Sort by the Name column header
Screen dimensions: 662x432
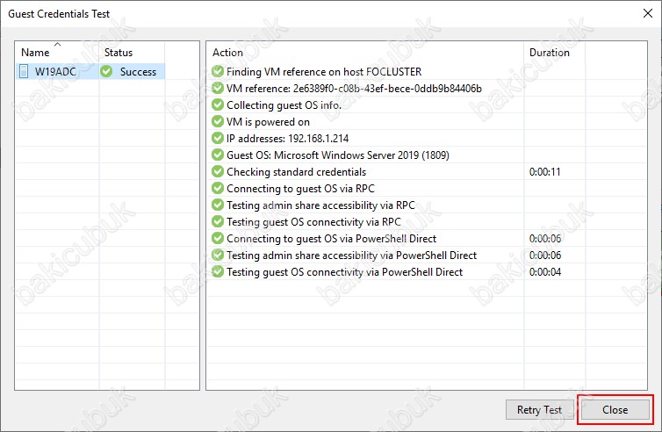tap(57, 53)
